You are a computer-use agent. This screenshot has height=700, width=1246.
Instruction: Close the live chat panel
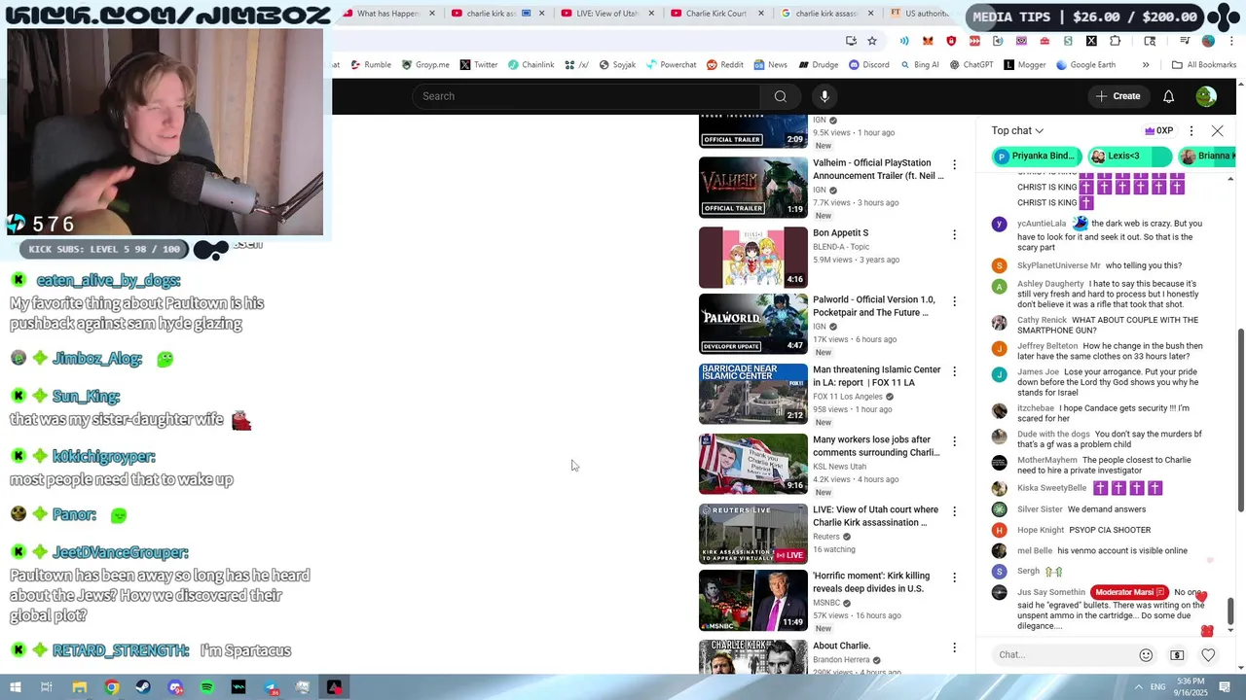(1217, 130)
